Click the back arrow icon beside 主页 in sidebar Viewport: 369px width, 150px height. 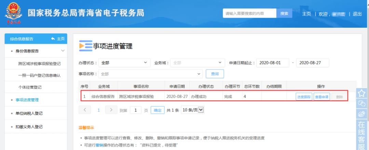point(53,39)
